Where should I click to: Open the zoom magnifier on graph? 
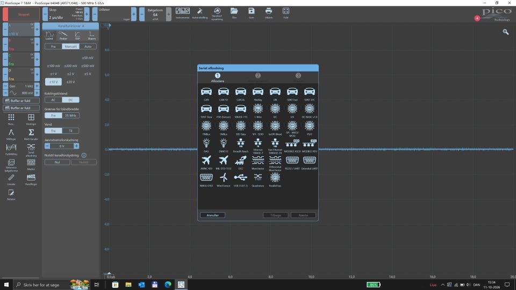tap(505, 32)
